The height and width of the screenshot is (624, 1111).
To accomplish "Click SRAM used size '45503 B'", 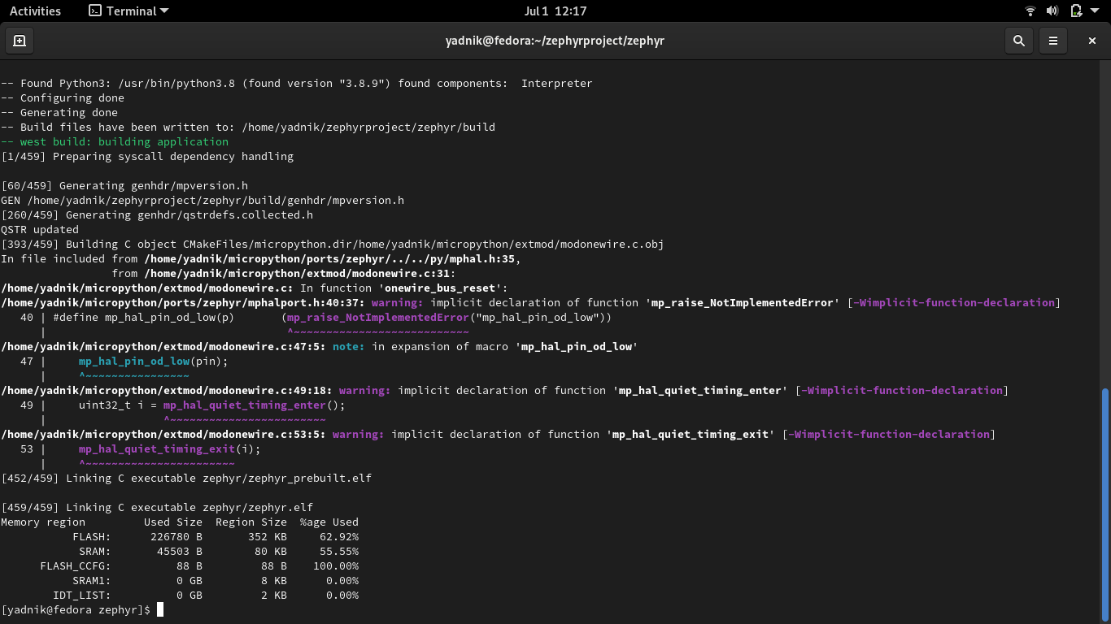I will point(180,551).
